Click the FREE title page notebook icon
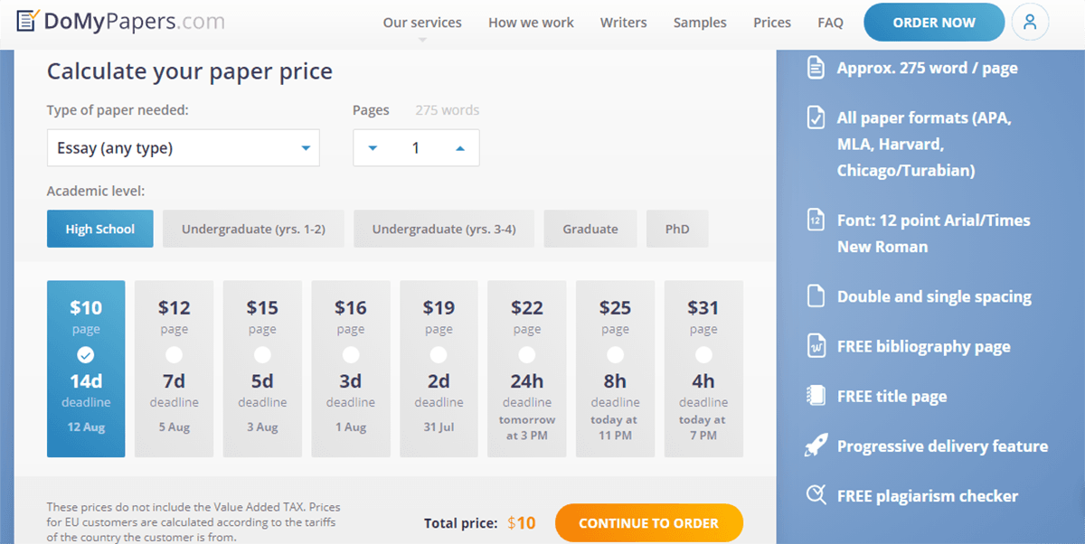Screen dimensions: 1085x544 (x=816, y=396)
